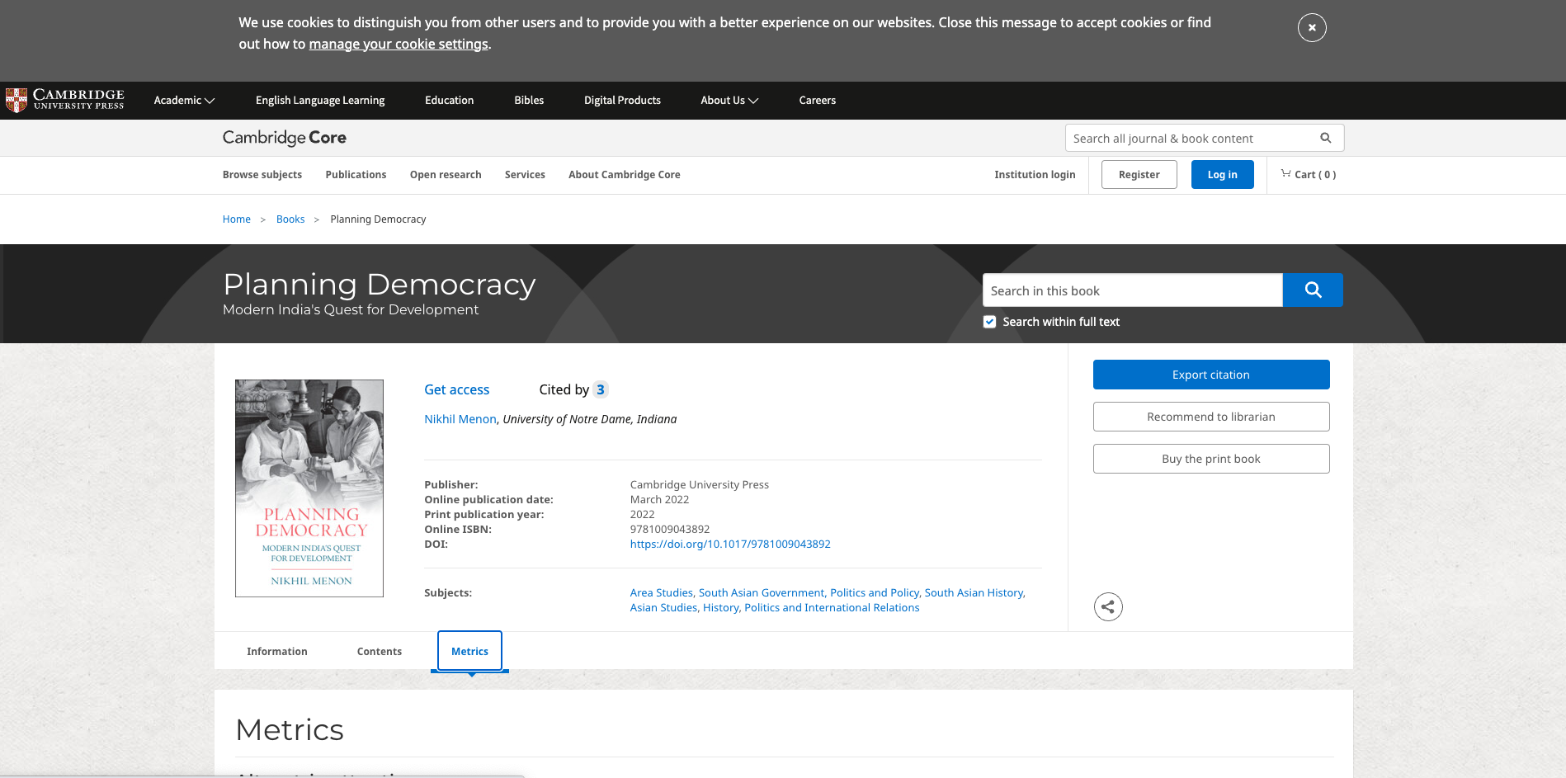Expand the About Us dropdown

tap(729, 100)
